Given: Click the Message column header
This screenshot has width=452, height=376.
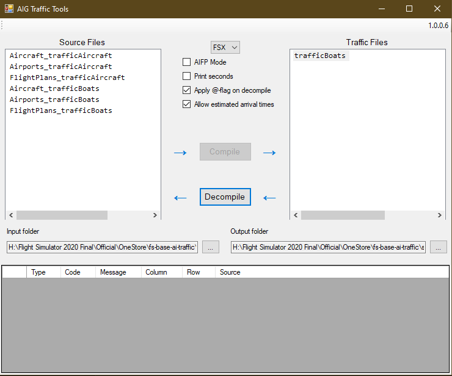Looking at the screenshot, I should [118, 272].
